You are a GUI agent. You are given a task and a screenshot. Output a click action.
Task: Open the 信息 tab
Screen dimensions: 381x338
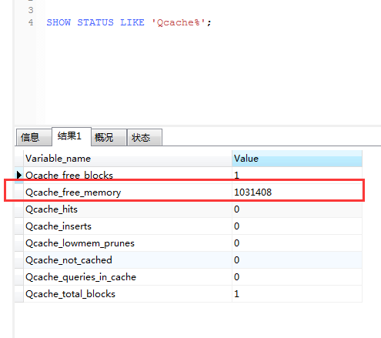tap(34, 138)
